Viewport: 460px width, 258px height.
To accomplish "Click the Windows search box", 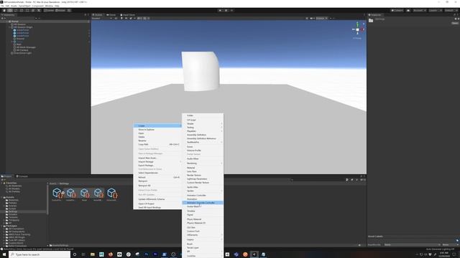I will 40,254.
